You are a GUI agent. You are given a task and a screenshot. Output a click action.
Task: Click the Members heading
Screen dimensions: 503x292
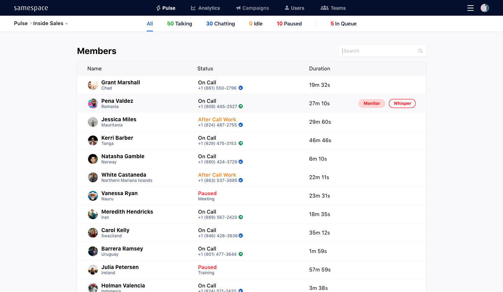[97, 51]
